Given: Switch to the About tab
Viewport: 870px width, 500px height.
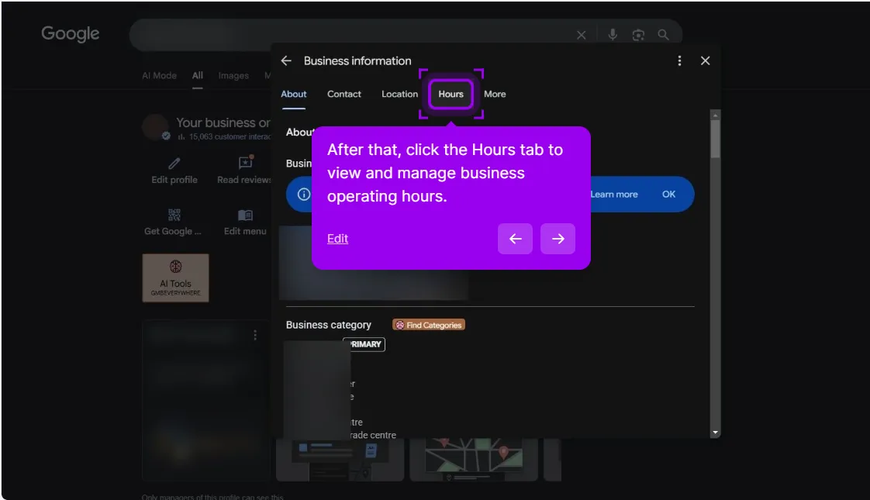Looking at the screenshot, I should [x=294, y=95].
